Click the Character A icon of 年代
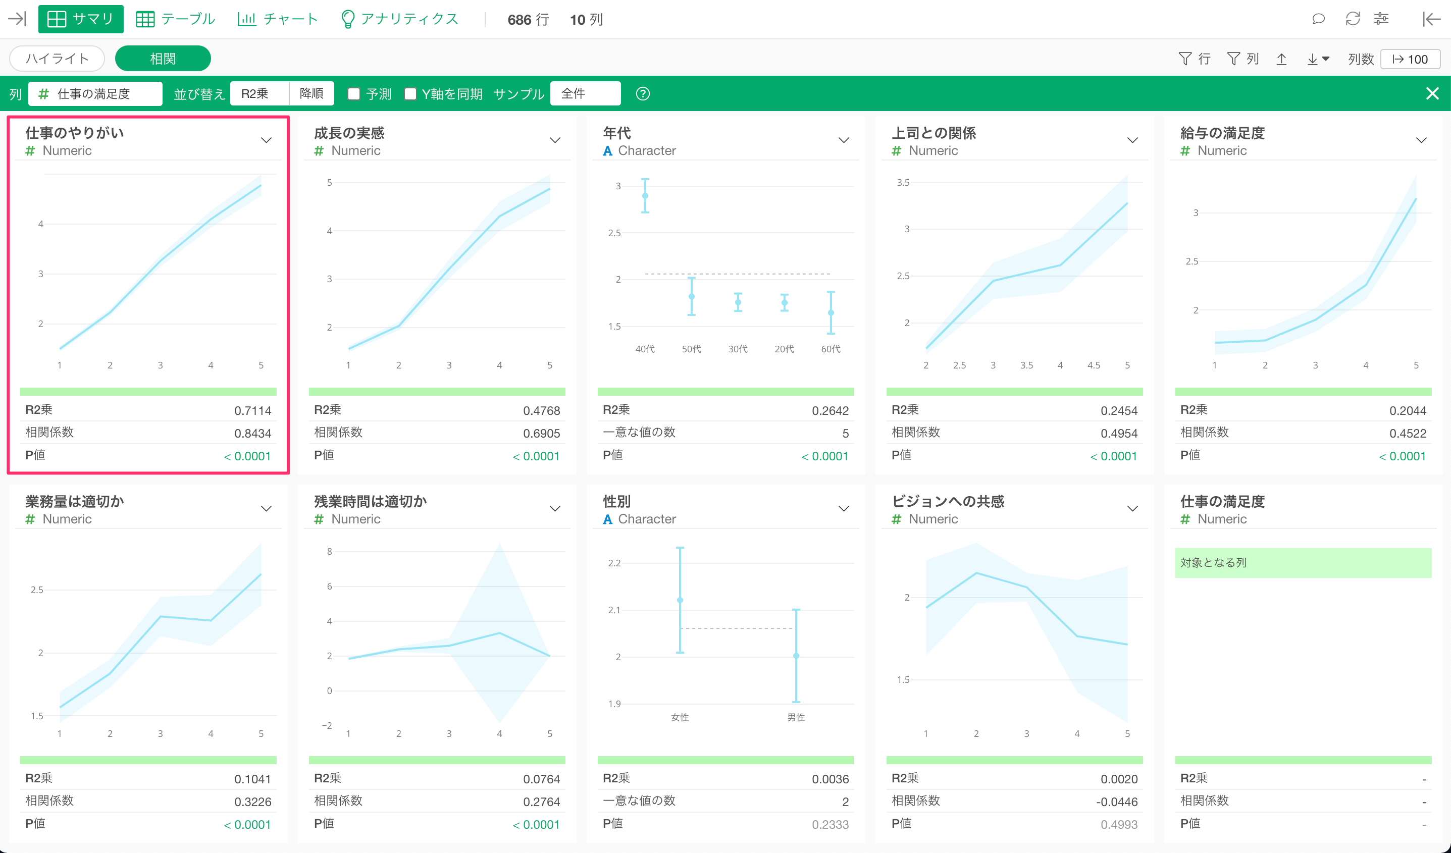This screenshot has width=1451, height=853. pos(607,151)
